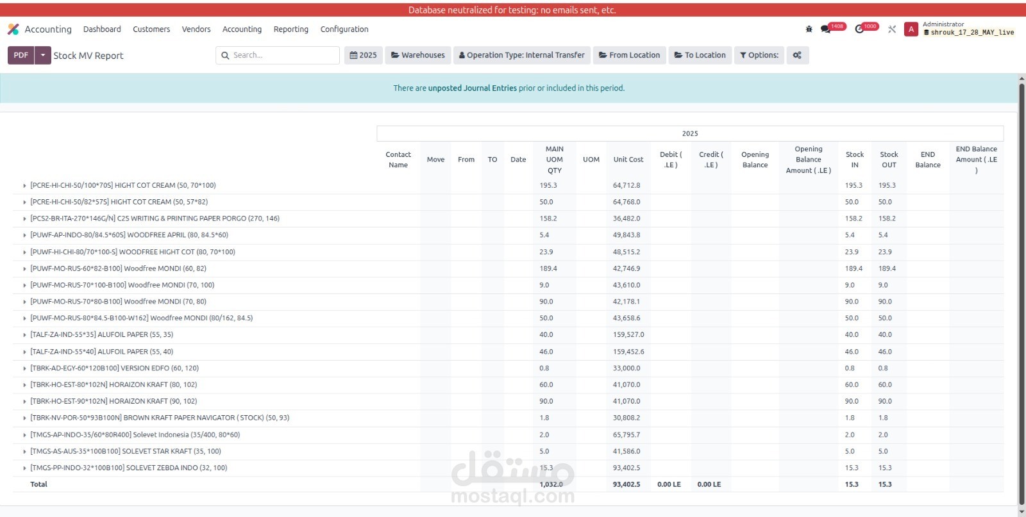Open the dropdown arrow next to PDF
1026x517 pixels.
[43, 55]
